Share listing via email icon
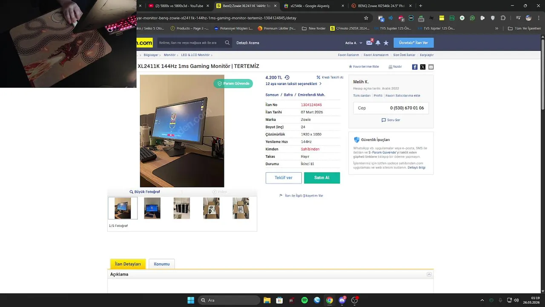 (431, 67)
